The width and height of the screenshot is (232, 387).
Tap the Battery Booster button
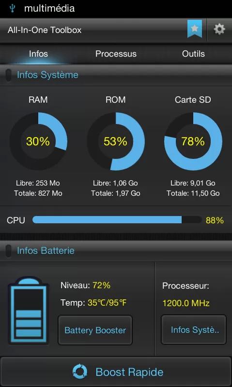[95, 330]
